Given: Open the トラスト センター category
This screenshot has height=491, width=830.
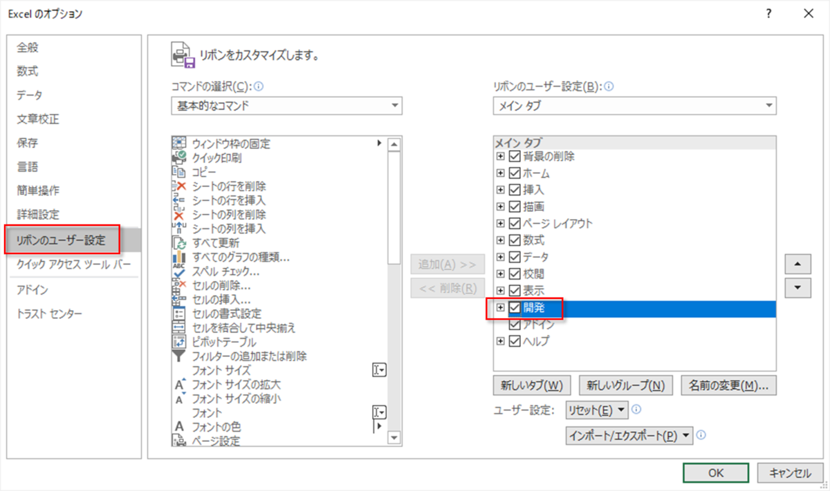Looking at the screenshot, I should (x=49, y=314).
